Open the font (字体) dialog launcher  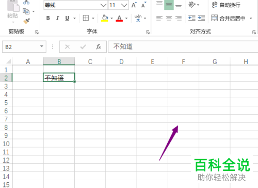[148, 32]
